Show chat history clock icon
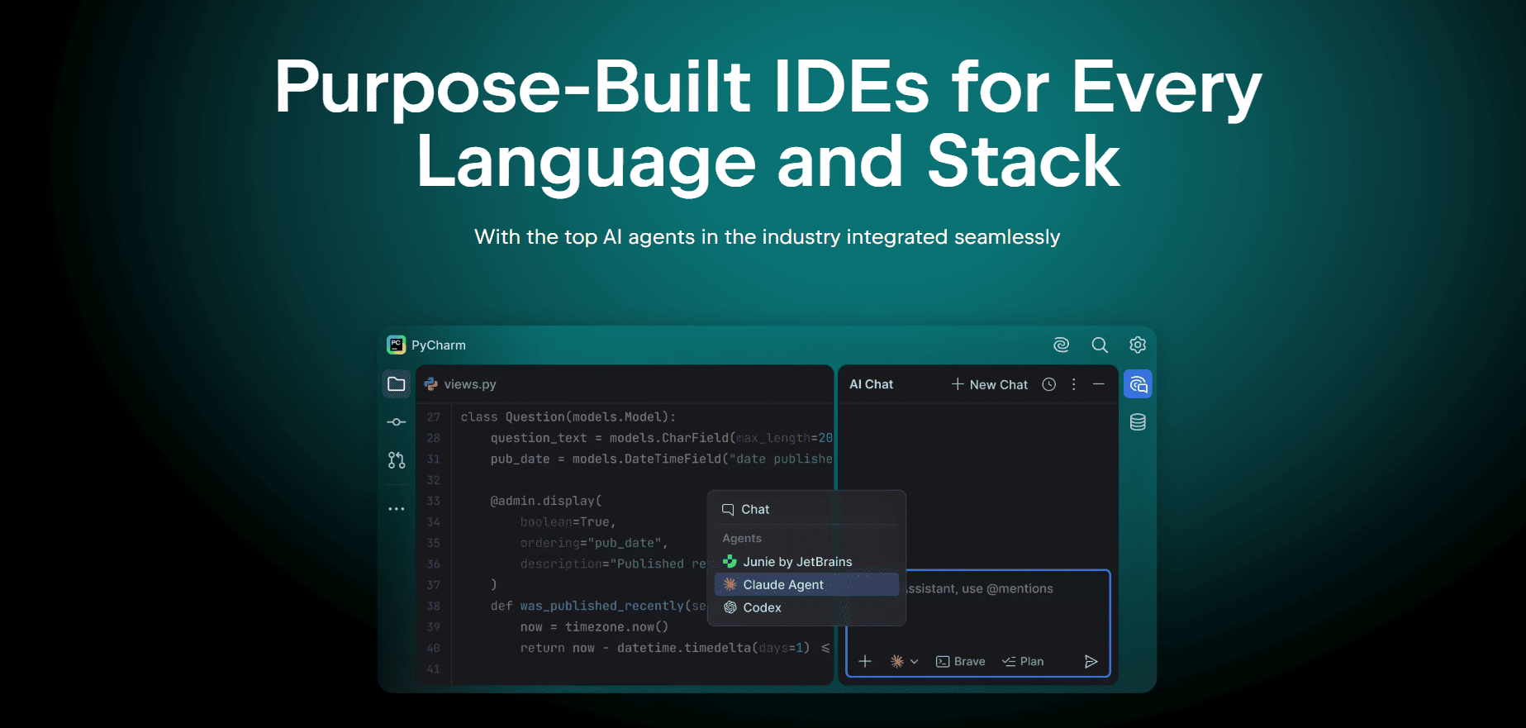The width and height of the screenshot is (1526, 728). coord(1049,384)
